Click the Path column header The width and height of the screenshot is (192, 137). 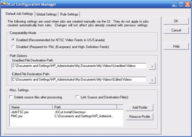[x=85, y=107]
